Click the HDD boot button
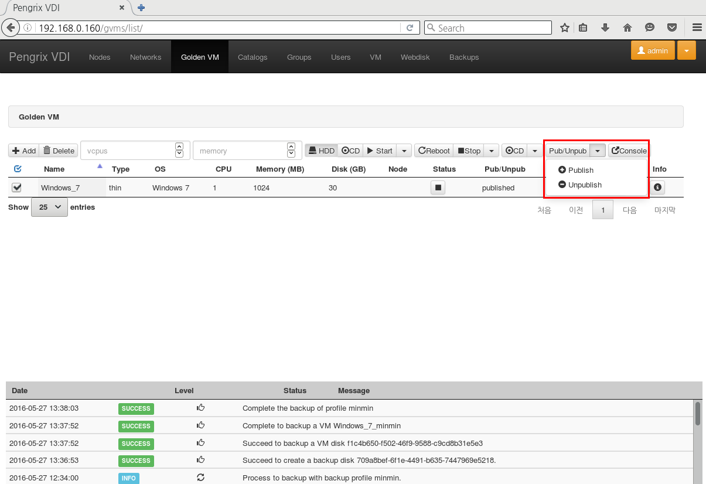Image resolution: width=706 pixels, height=484 pixels. (321, 151)
